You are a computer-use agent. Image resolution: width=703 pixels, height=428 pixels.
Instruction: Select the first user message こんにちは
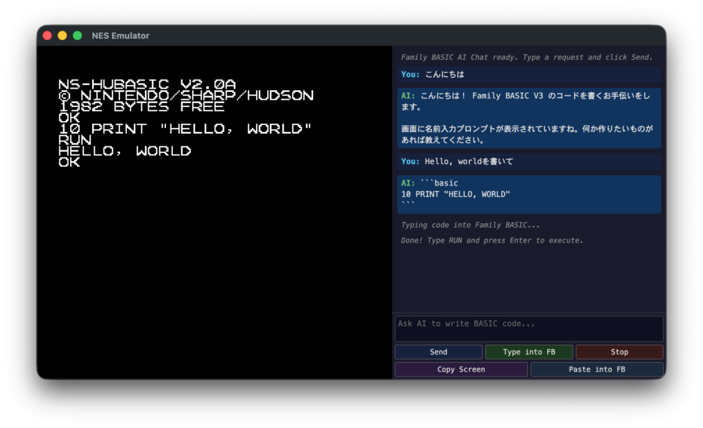coord(444,74)
